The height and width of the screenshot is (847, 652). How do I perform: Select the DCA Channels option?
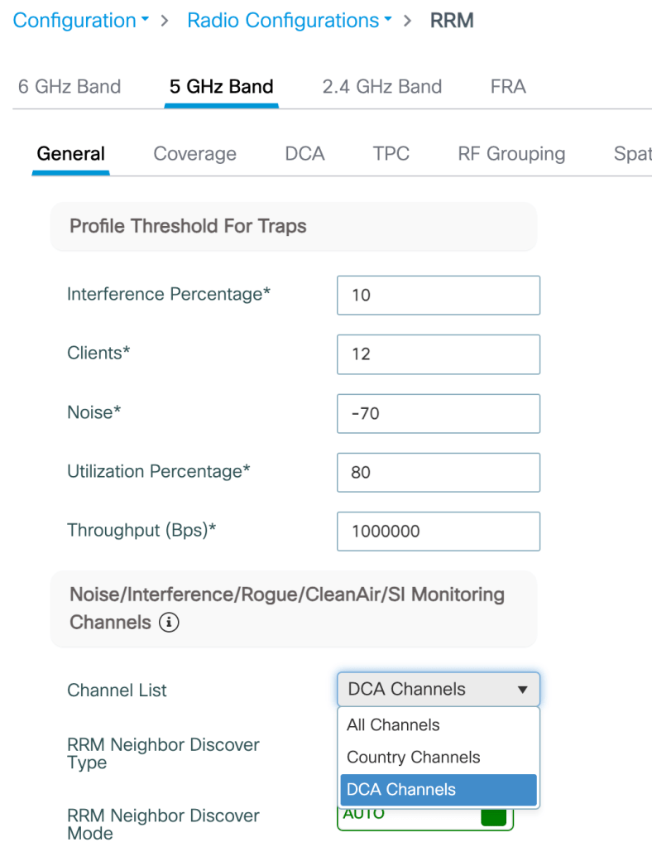tap(401, 789)
